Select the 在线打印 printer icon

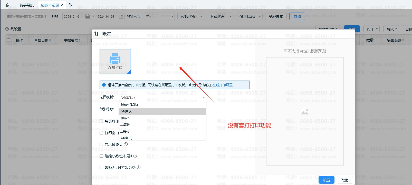click(115, 61)
